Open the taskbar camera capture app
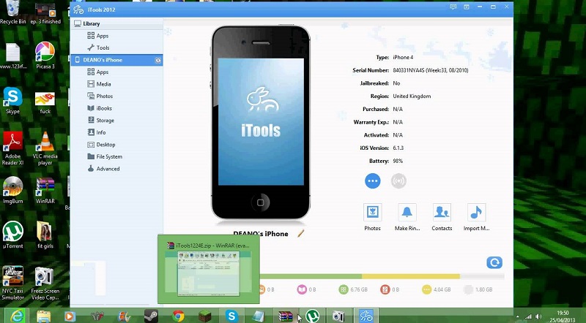The width and height of the screenshot is (586, 323). [338, 316]
